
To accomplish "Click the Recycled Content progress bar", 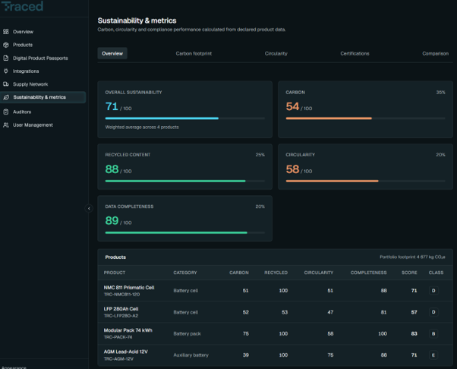I will click(184, 181).
